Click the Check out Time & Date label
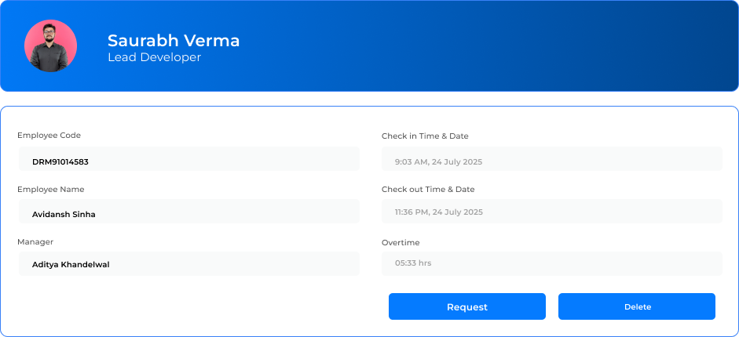739x337 pixels. coord(428,190)
